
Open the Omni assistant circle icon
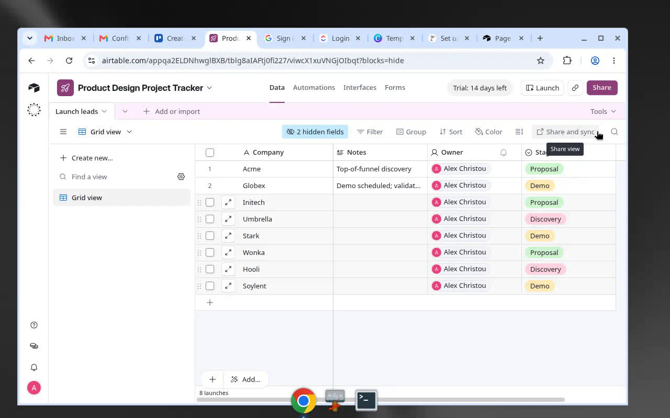(34, 110)
